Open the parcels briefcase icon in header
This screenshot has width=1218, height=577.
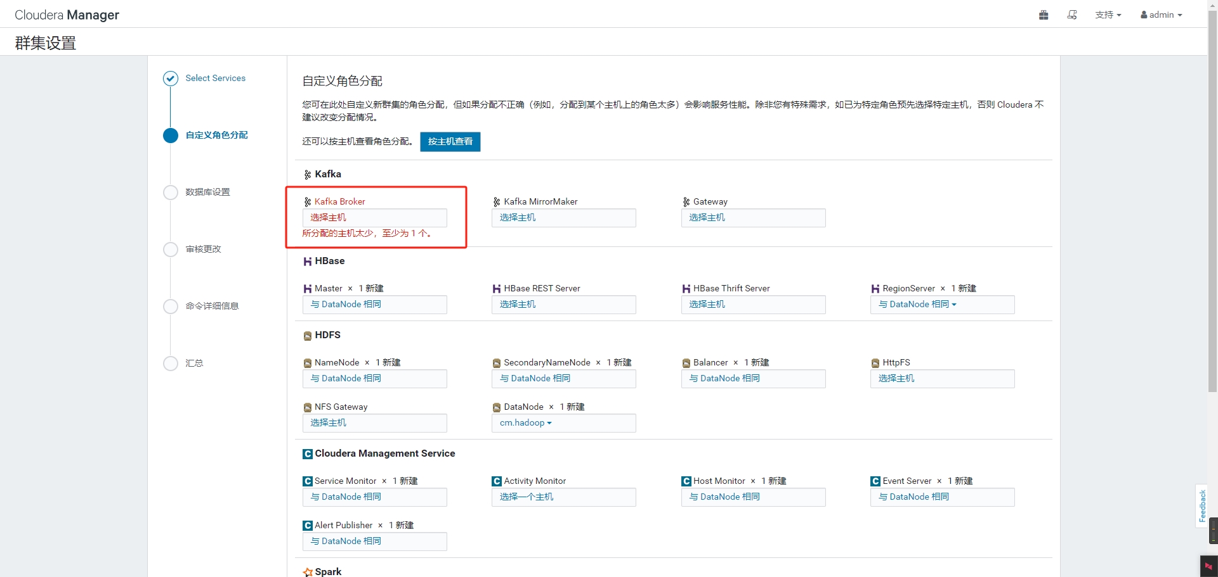point(1044,15)
